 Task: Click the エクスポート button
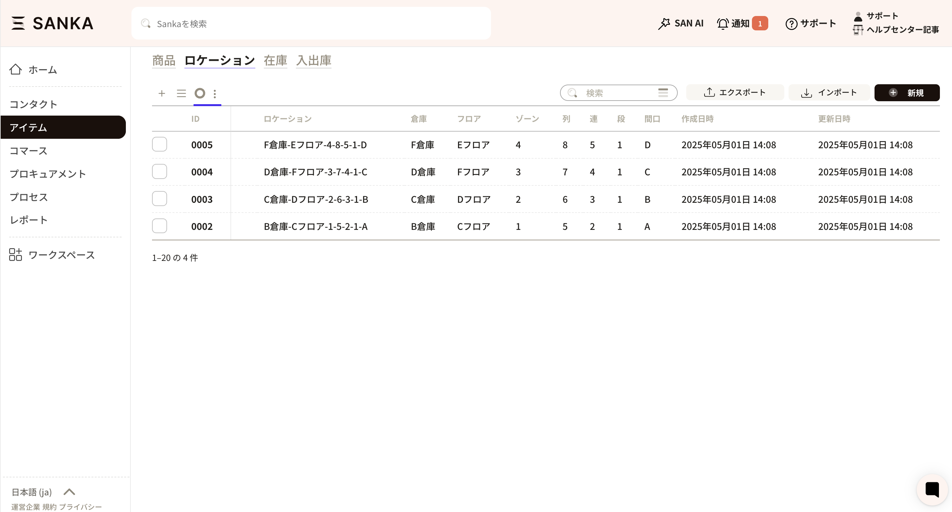[735, 92]
